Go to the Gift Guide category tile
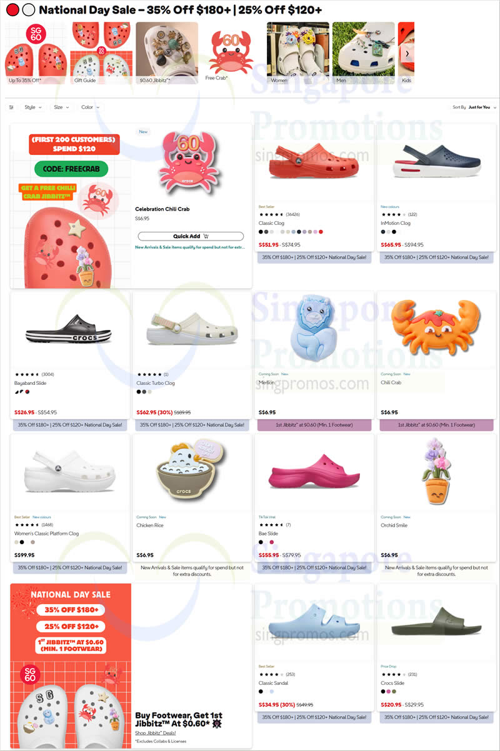The height and width of the screenshot is (751, 500). tap(101, 53)
